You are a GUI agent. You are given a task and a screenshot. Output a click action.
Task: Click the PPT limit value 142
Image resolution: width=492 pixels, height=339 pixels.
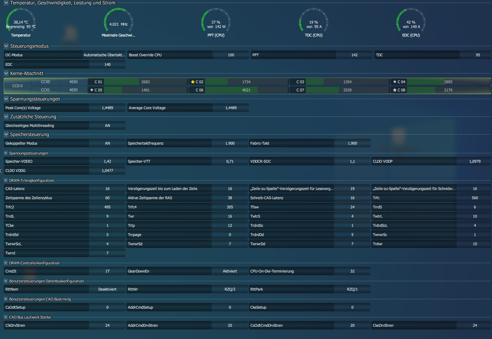coord(354,55)
